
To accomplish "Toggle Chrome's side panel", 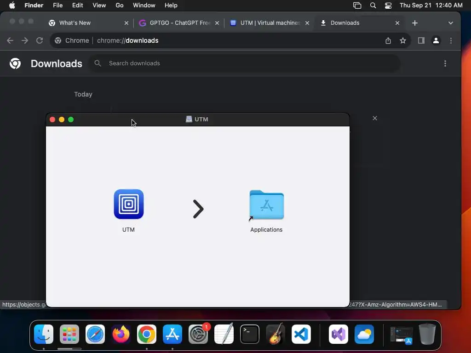I will 421,40.
